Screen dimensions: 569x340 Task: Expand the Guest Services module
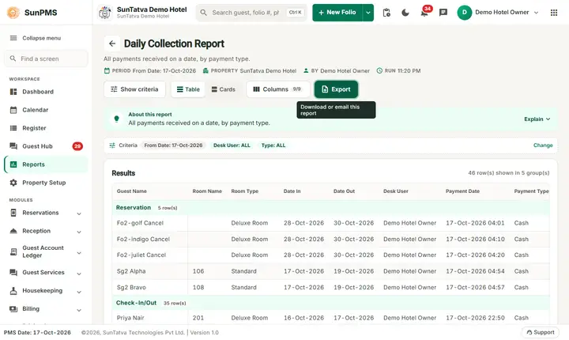pyautogui.click(x=46, y=273)
